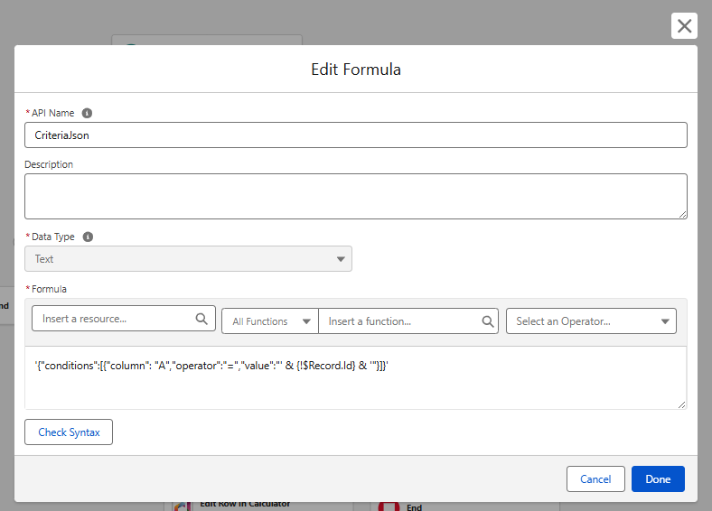Click inside the Description text area
712x511 pixels.
pos(355,195)
